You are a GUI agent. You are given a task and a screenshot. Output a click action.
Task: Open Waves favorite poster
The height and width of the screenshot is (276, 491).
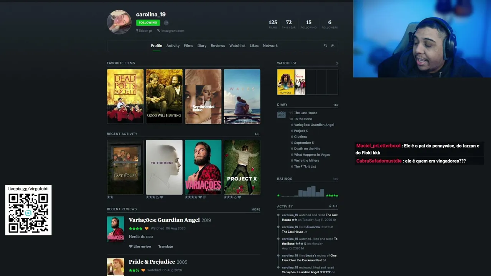(x=242, y=97)
